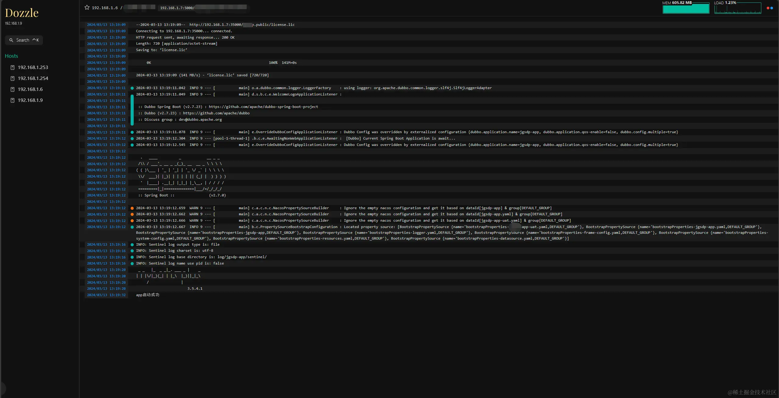Click timestamp of 'Saving to: license.lic' line
Image resolution: width=779 pixels, height=398 pixels.
point(106,50)
